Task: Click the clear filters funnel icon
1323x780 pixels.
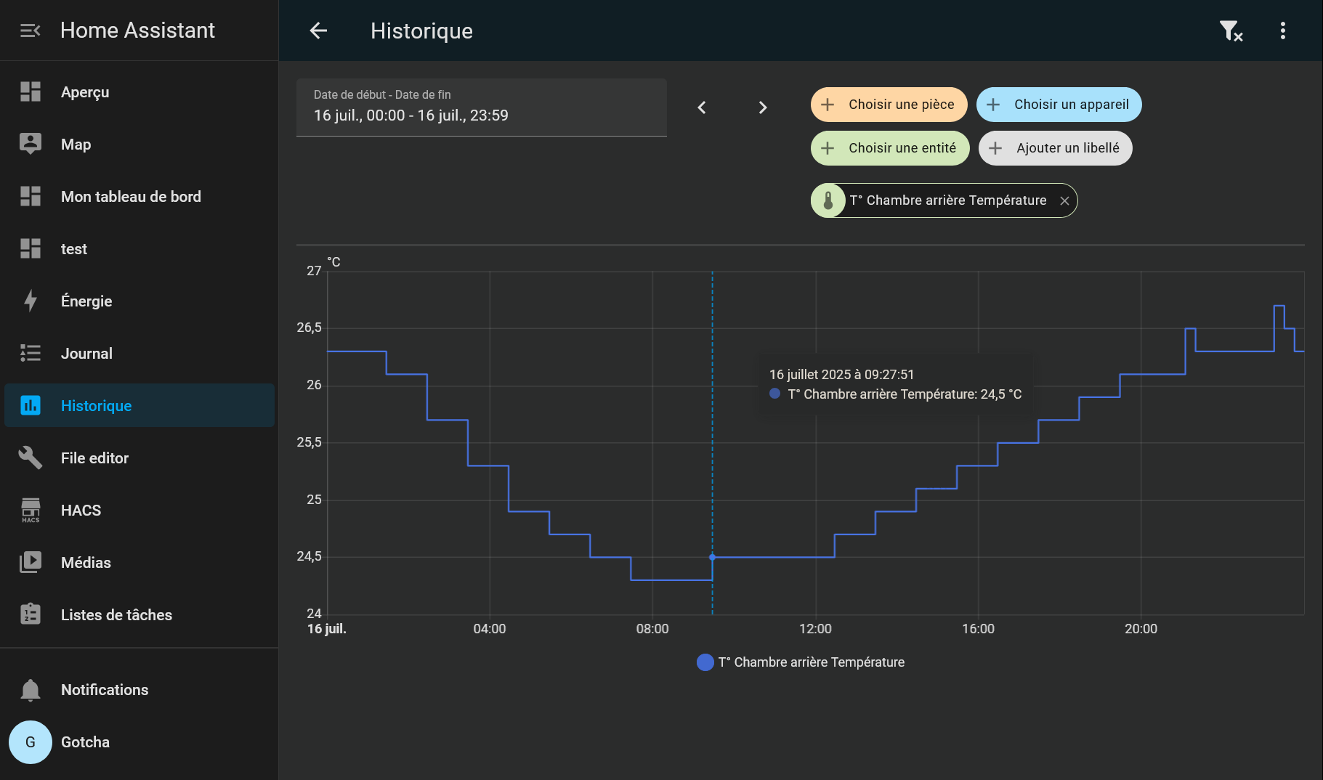Action: tap(1230, 31)
